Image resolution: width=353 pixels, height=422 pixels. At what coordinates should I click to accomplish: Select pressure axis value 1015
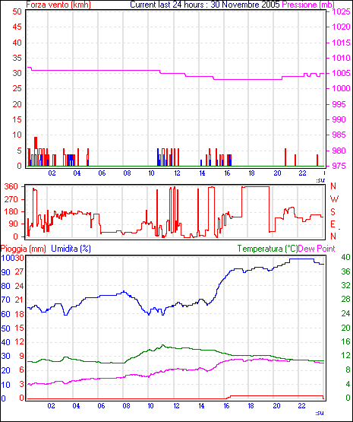click(x=341, y=43)
